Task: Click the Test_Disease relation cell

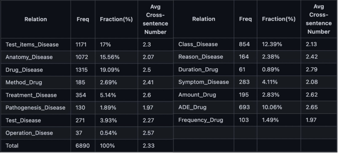Action: tap(23, 121)
